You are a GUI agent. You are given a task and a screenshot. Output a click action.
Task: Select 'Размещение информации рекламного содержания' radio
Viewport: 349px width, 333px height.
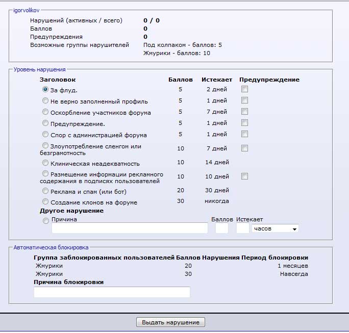tap(45, 174)
